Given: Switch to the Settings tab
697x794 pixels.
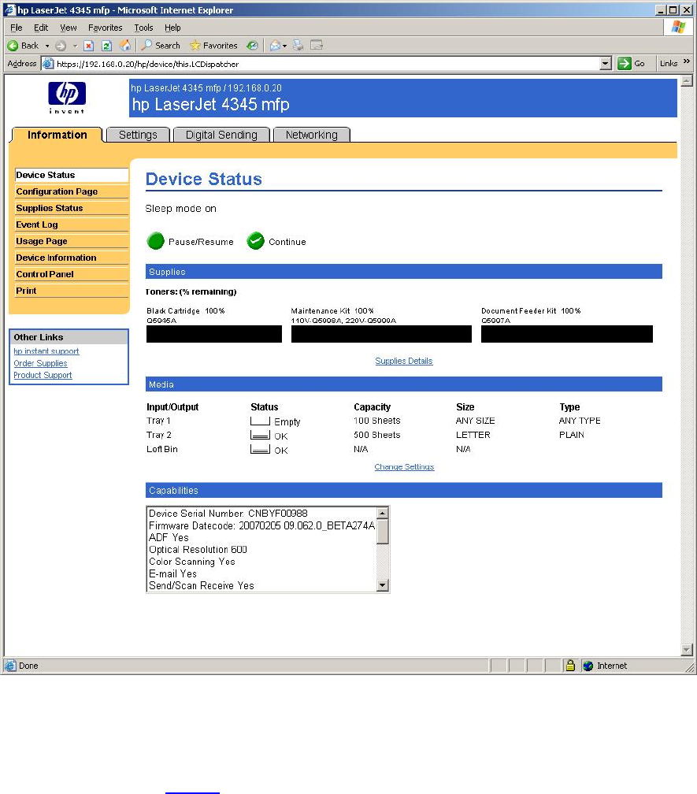Looking at the screenshot, I should (138, 135).
